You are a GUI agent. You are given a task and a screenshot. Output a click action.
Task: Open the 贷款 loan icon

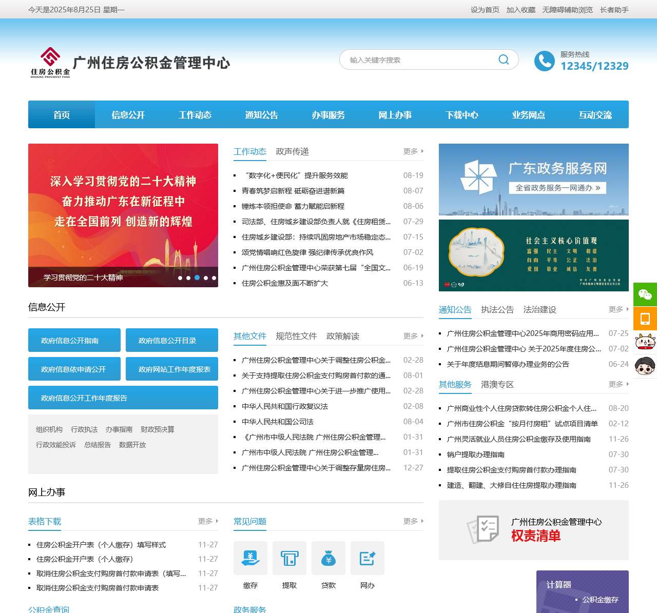tap(328, 558)
